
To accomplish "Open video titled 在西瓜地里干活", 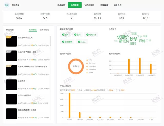I will click(24, 95).
